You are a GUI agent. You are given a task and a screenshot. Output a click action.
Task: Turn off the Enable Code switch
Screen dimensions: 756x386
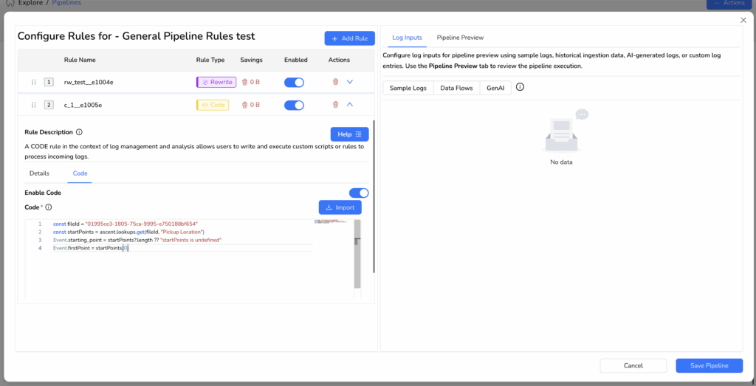pyautogui.click(x=359, y=193)
